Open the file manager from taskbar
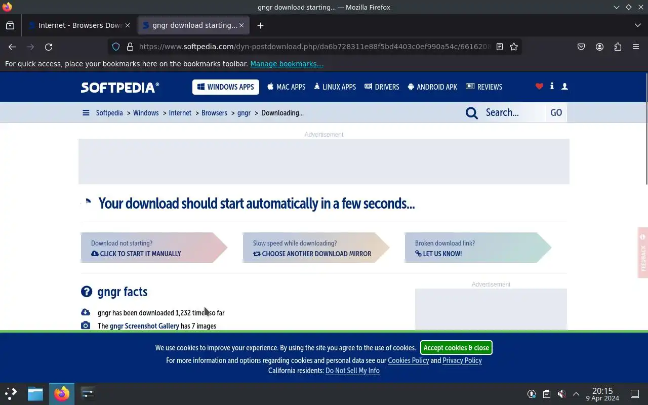 pos(35,393)
